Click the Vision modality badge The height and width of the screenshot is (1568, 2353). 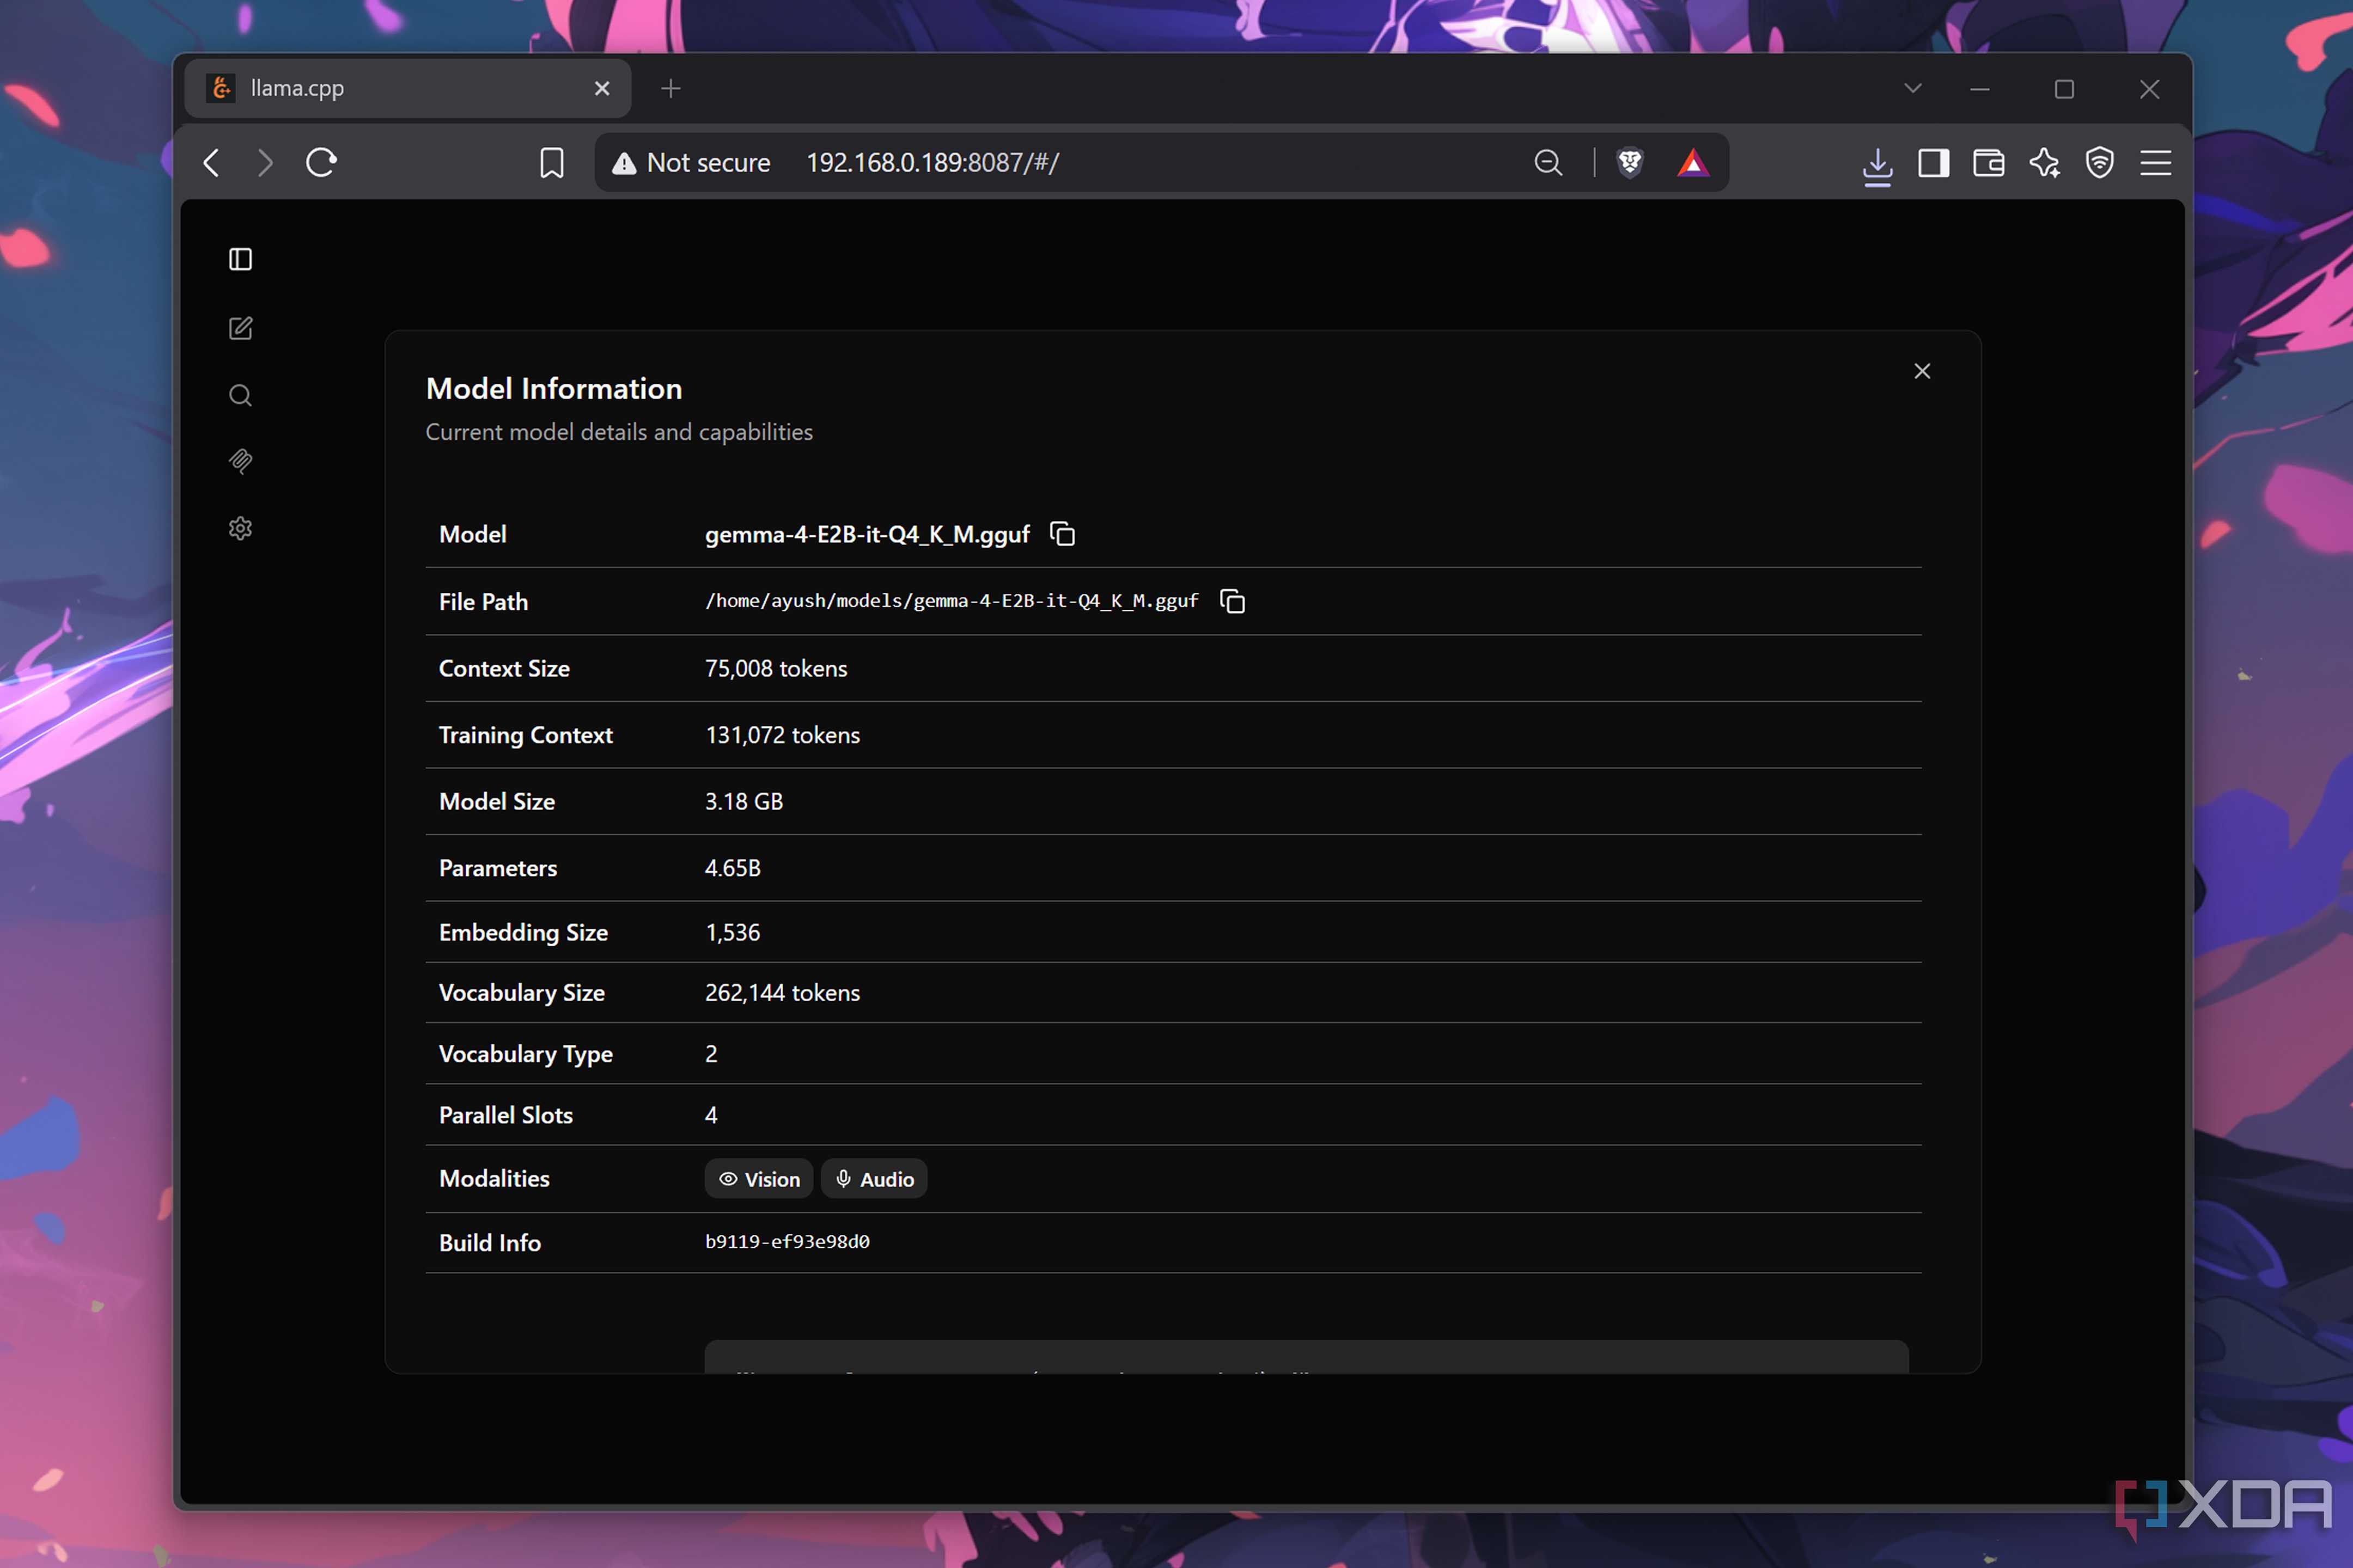pos(759,1179)
